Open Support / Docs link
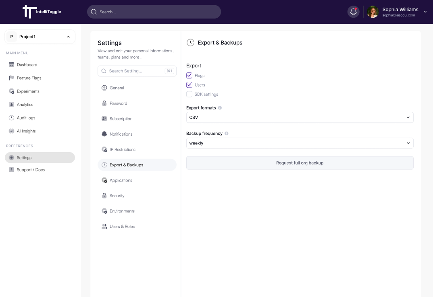 (31, 170)
